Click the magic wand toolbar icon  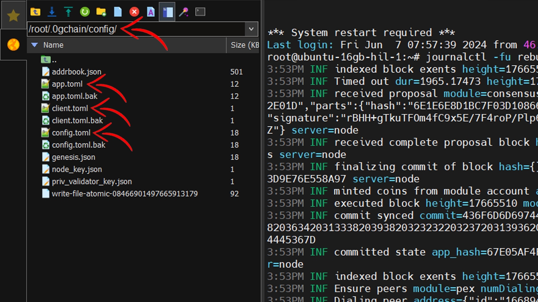(184, 12)
